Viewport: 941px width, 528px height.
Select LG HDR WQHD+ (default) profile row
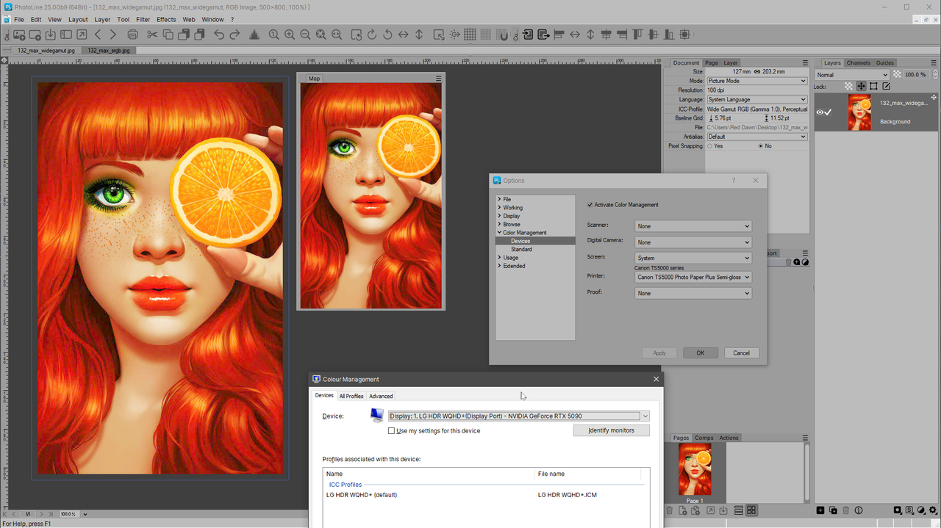point(485,495)
